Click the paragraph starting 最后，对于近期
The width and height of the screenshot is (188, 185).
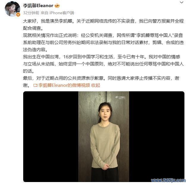point(101,82)
